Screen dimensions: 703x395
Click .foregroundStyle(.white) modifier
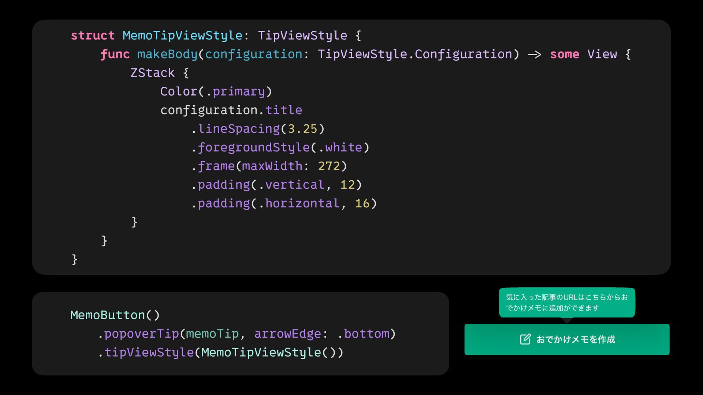(280, 147)
